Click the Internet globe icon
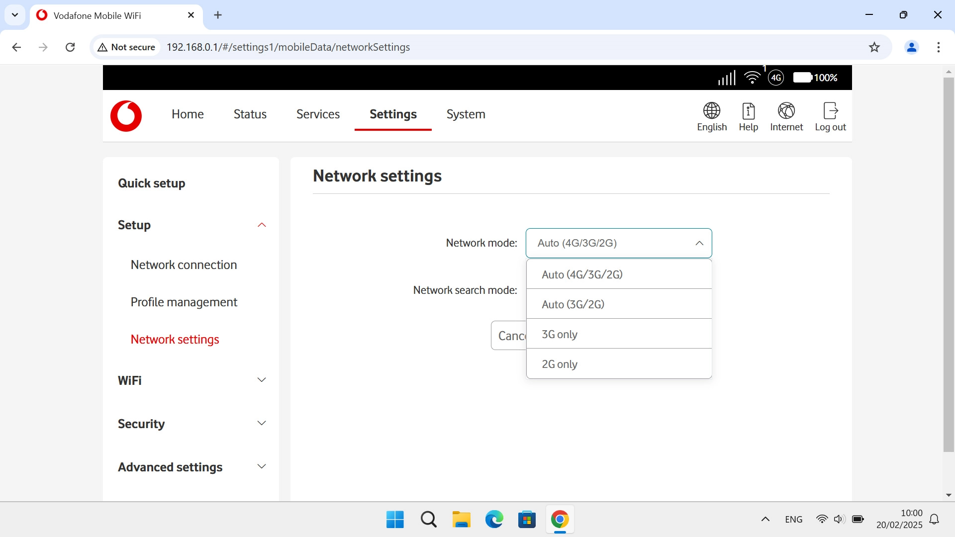 click(786, 111)
